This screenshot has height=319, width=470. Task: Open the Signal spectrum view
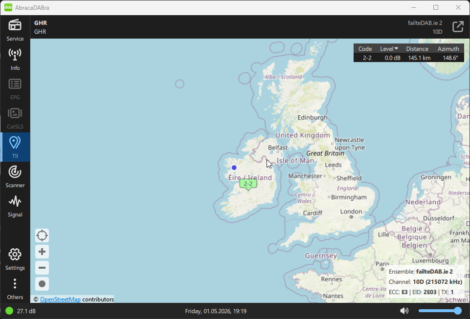pyautogui.click(x=15, y=206)
